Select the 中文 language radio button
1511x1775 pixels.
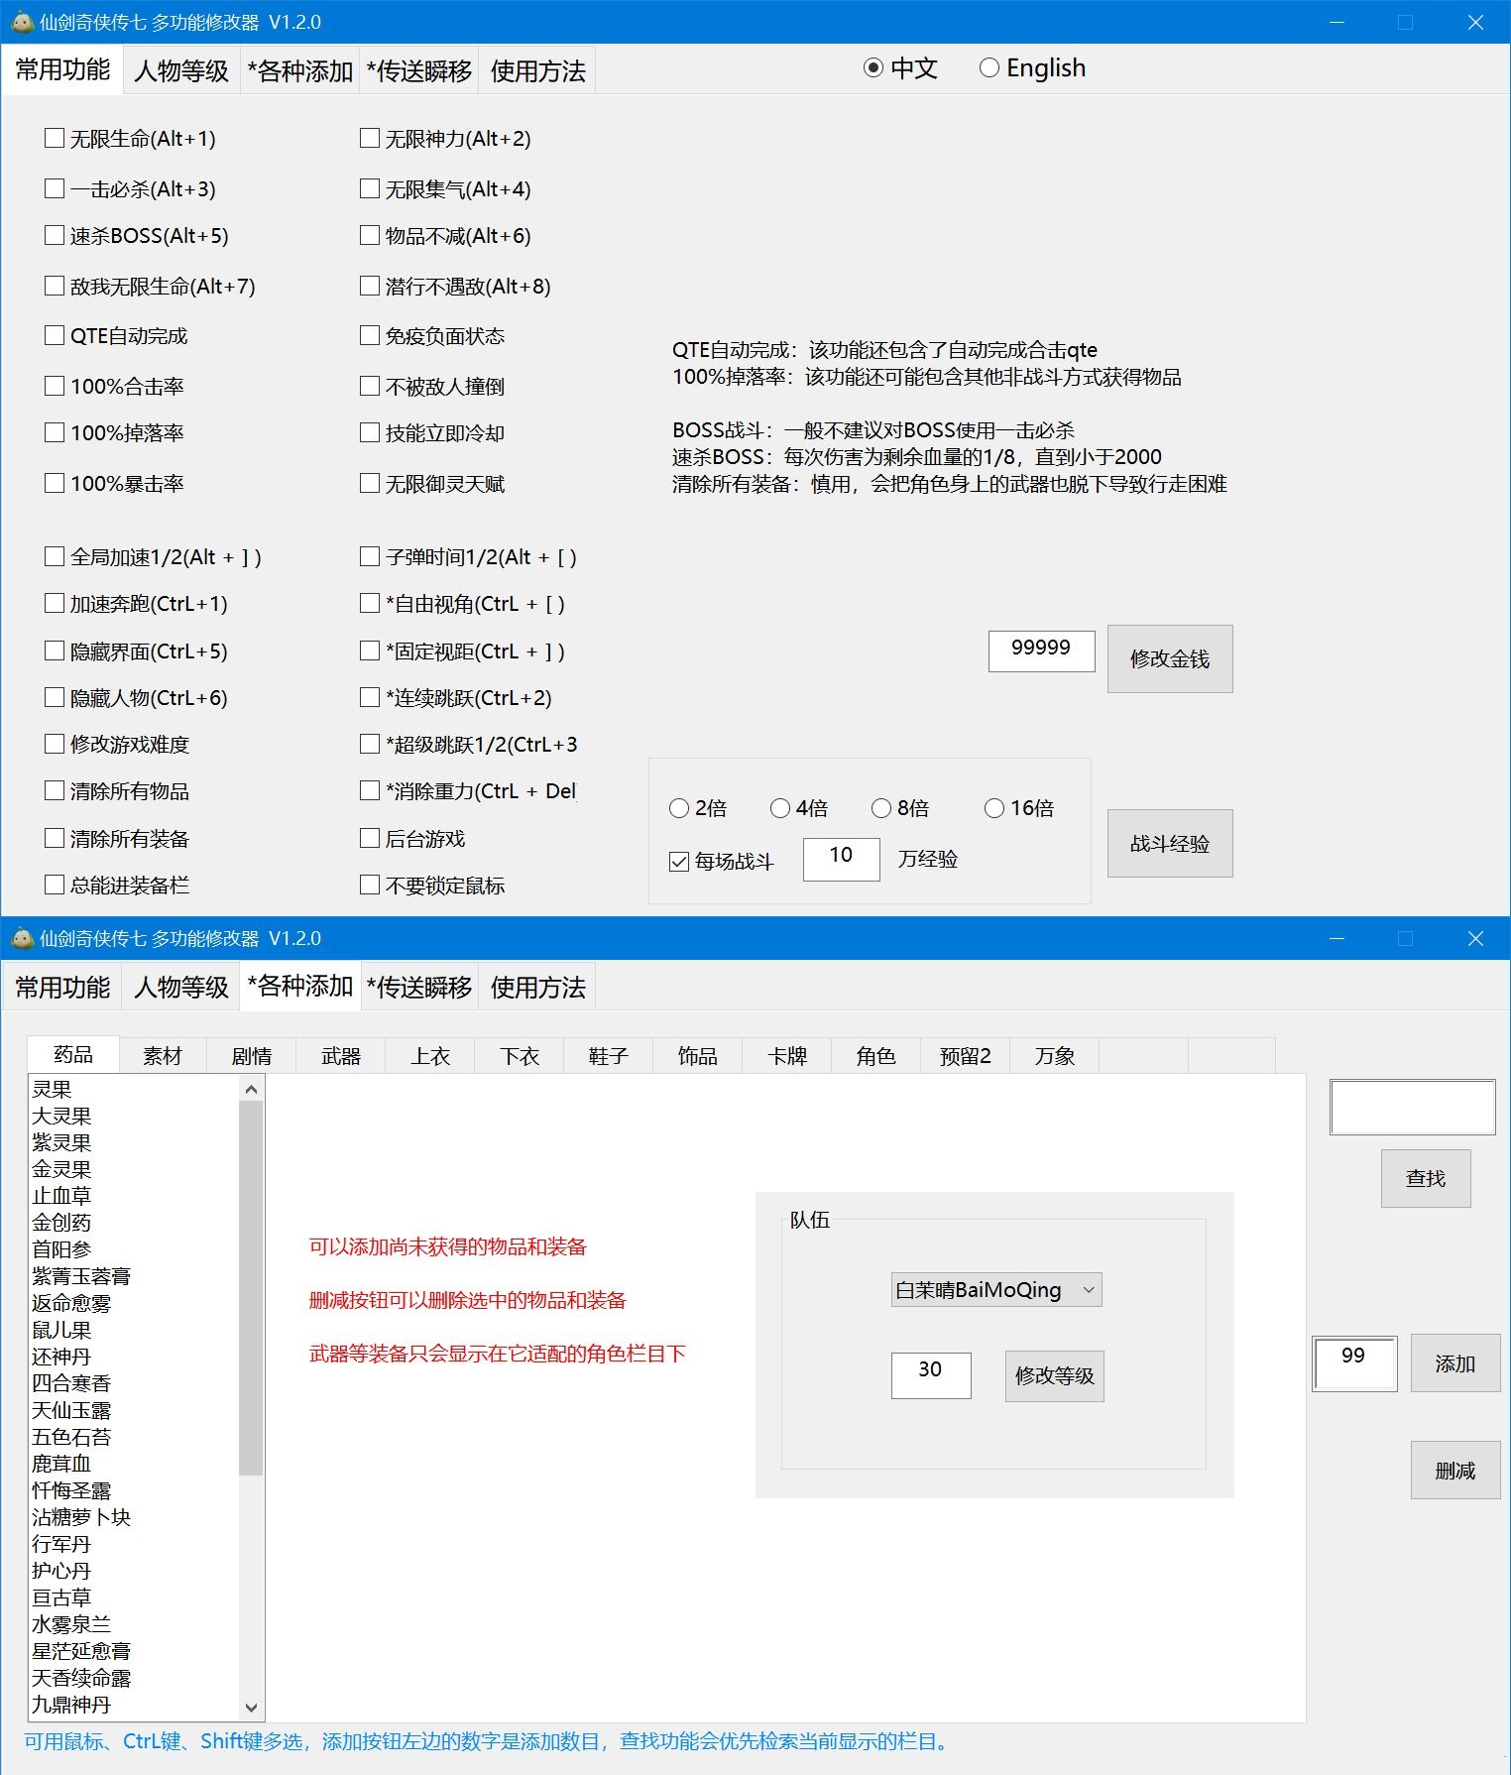873,67
